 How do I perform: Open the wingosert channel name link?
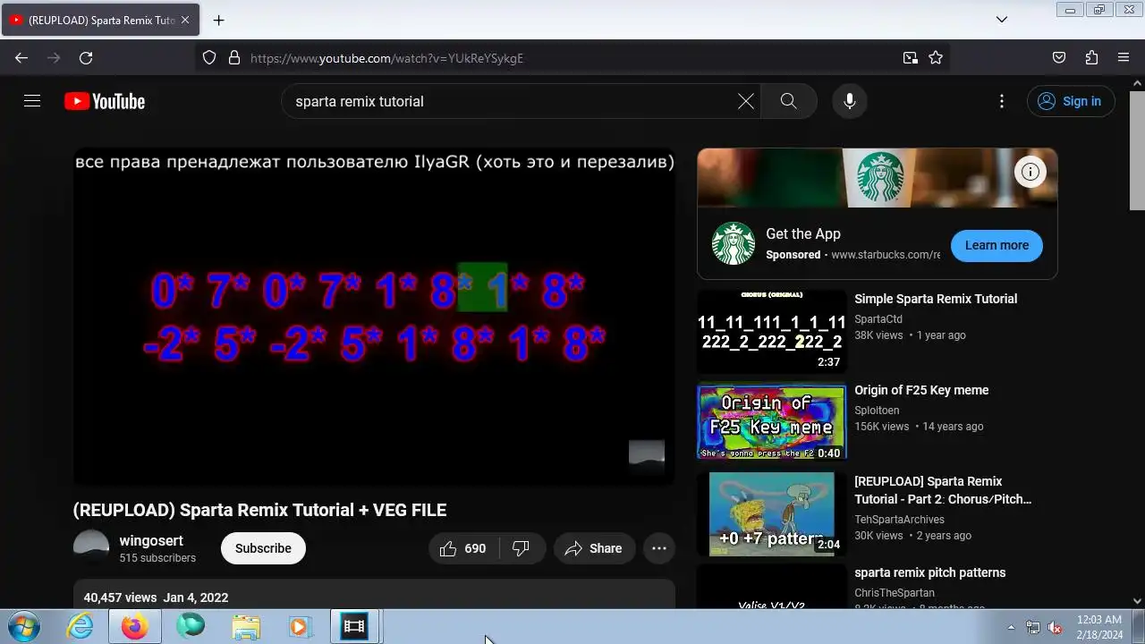coord(151,540)
